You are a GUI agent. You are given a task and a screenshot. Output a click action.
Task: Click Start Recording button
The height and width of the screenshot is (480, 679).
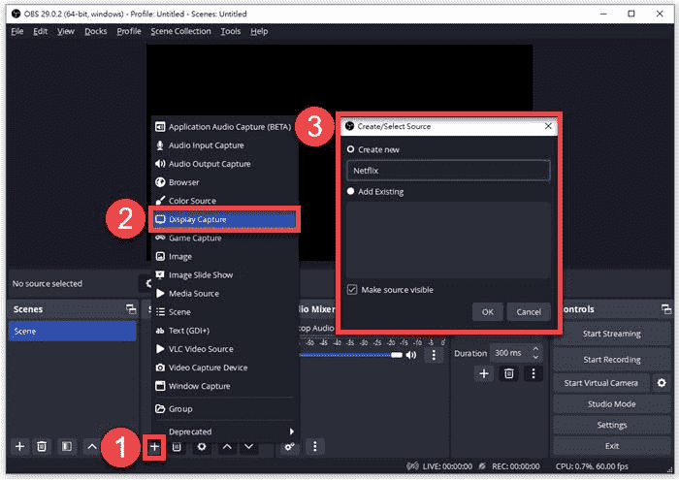coord(611,360)
